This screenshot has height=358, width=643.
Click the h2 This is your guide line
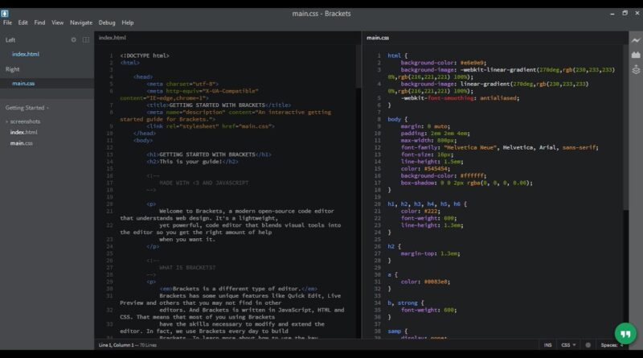click(192, 162)
